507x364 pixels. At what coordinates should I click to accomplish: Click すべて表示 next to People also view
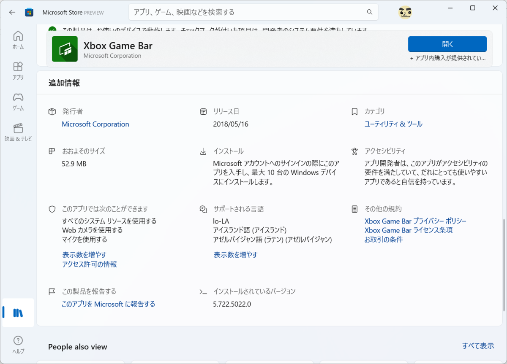pos(478,346)
